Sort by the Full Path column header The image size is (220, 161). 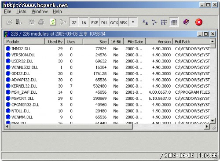click(191, 42)
